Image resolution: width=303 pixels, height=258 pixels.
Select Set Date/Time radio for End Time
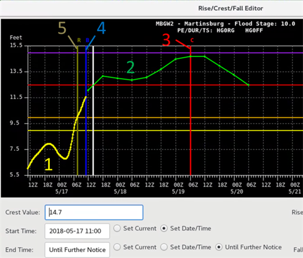[x=164, y=247]
